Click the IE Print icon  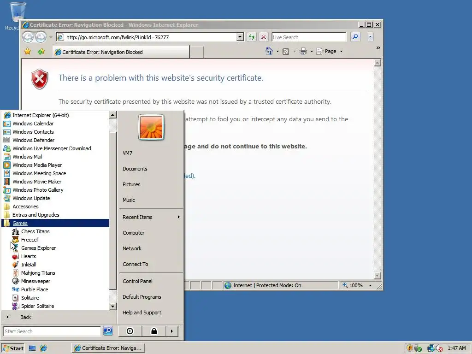[x=303, y=51]
